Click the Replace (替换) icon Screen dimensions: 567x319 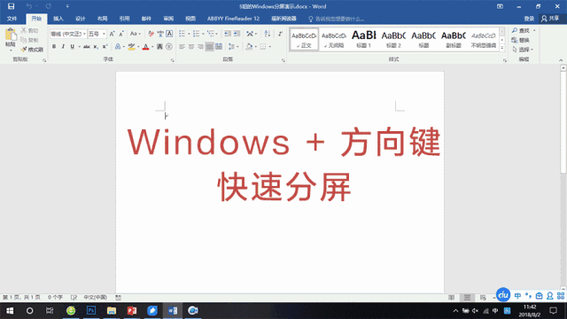[521, 40]
